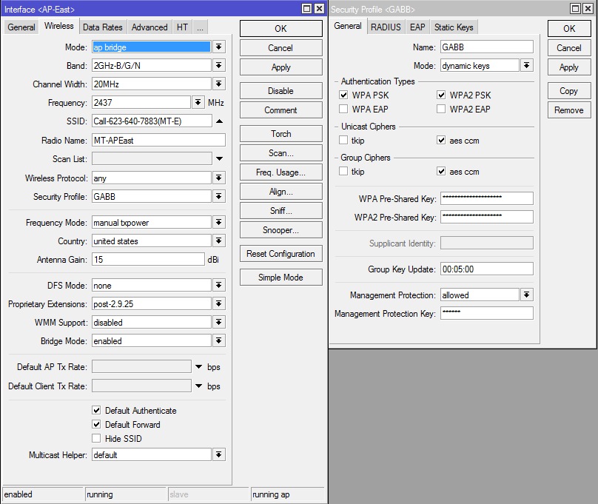This screenshot has width=598, height=504.
Task: Open the Snooper tool
Action: (x=280, y=229)
